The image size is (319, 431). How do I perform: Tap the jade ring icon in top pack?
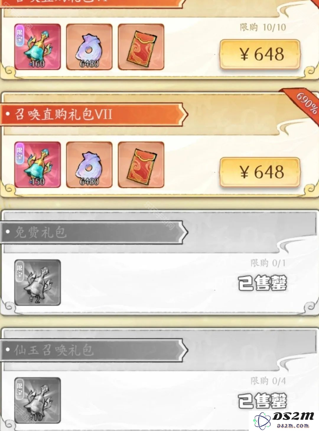[x=89, y=47]
